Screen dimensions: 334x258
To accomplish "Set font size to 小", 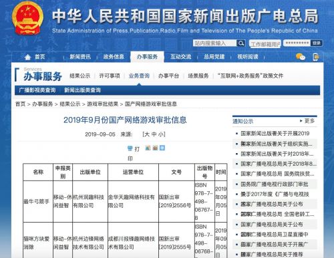I will point(161,134).
